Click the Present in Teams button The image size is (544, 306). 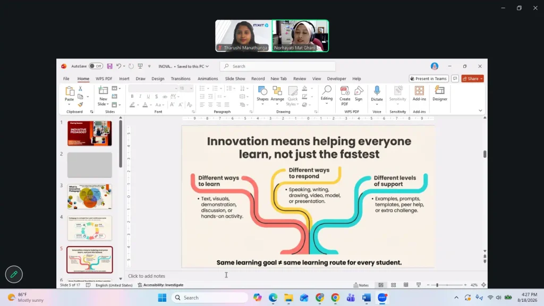(429, 79)
